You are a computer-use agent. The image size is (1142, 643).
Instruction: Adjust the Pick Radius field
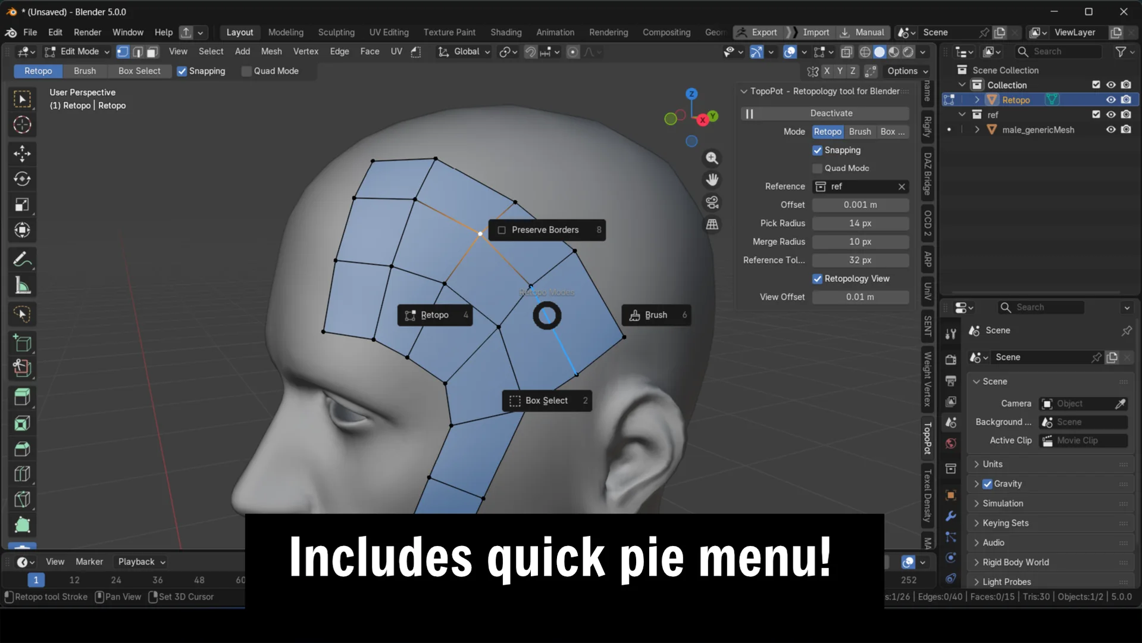tap(860, 223)
